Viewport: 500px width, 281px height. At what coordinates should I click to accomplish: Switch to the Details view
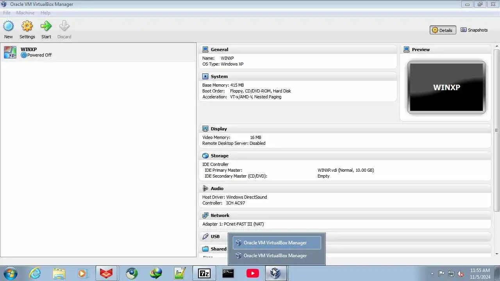click(443, 30)
